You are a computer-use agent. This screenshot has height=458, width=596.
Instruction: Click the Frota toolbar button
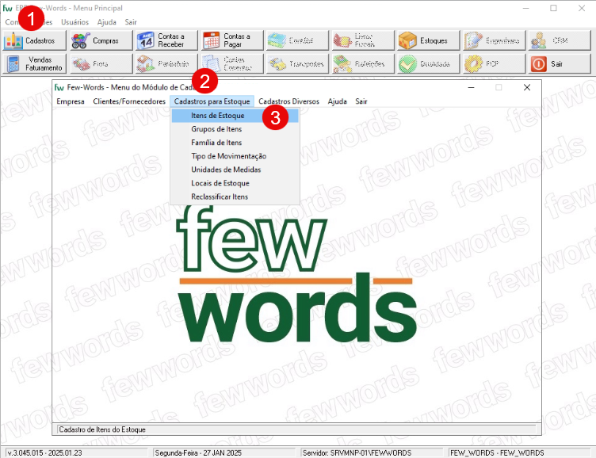(x=101, y=63)
